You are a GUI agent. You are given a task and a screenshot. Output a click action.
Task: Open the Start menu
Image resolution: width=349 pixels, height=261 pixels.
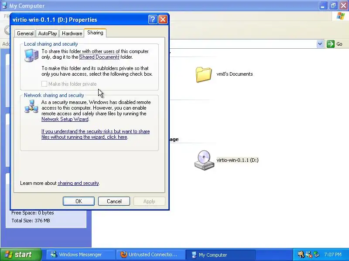click(x=21, y=254)
